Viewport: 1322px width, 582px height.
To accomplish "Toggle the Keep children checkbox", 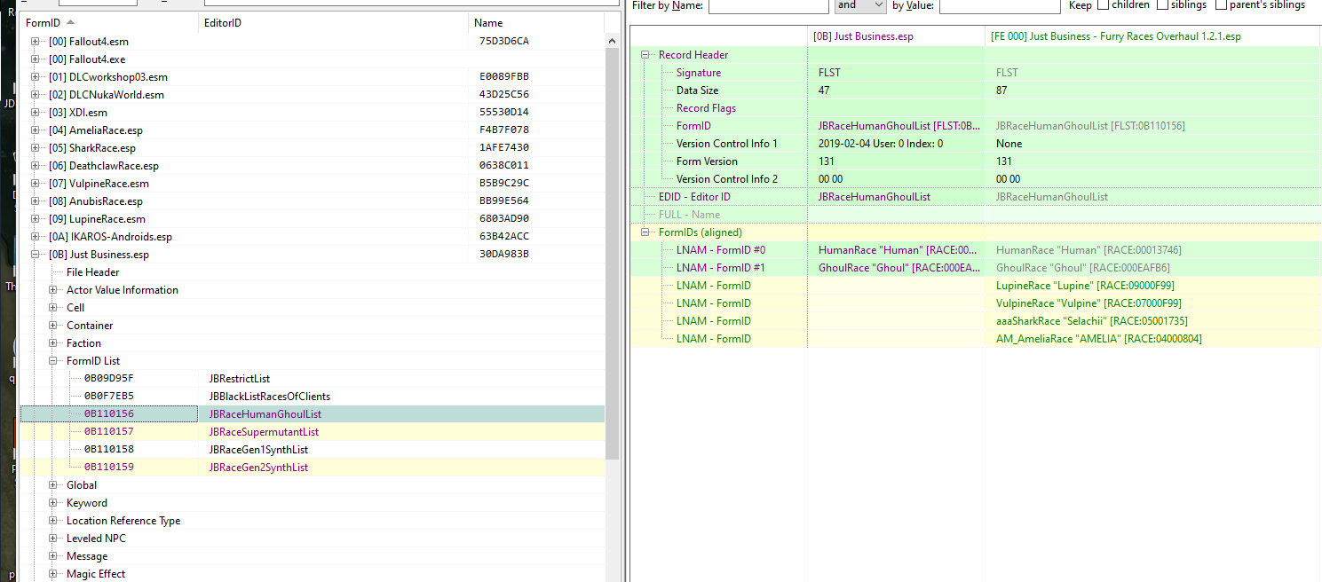I will click(1104, 4).
